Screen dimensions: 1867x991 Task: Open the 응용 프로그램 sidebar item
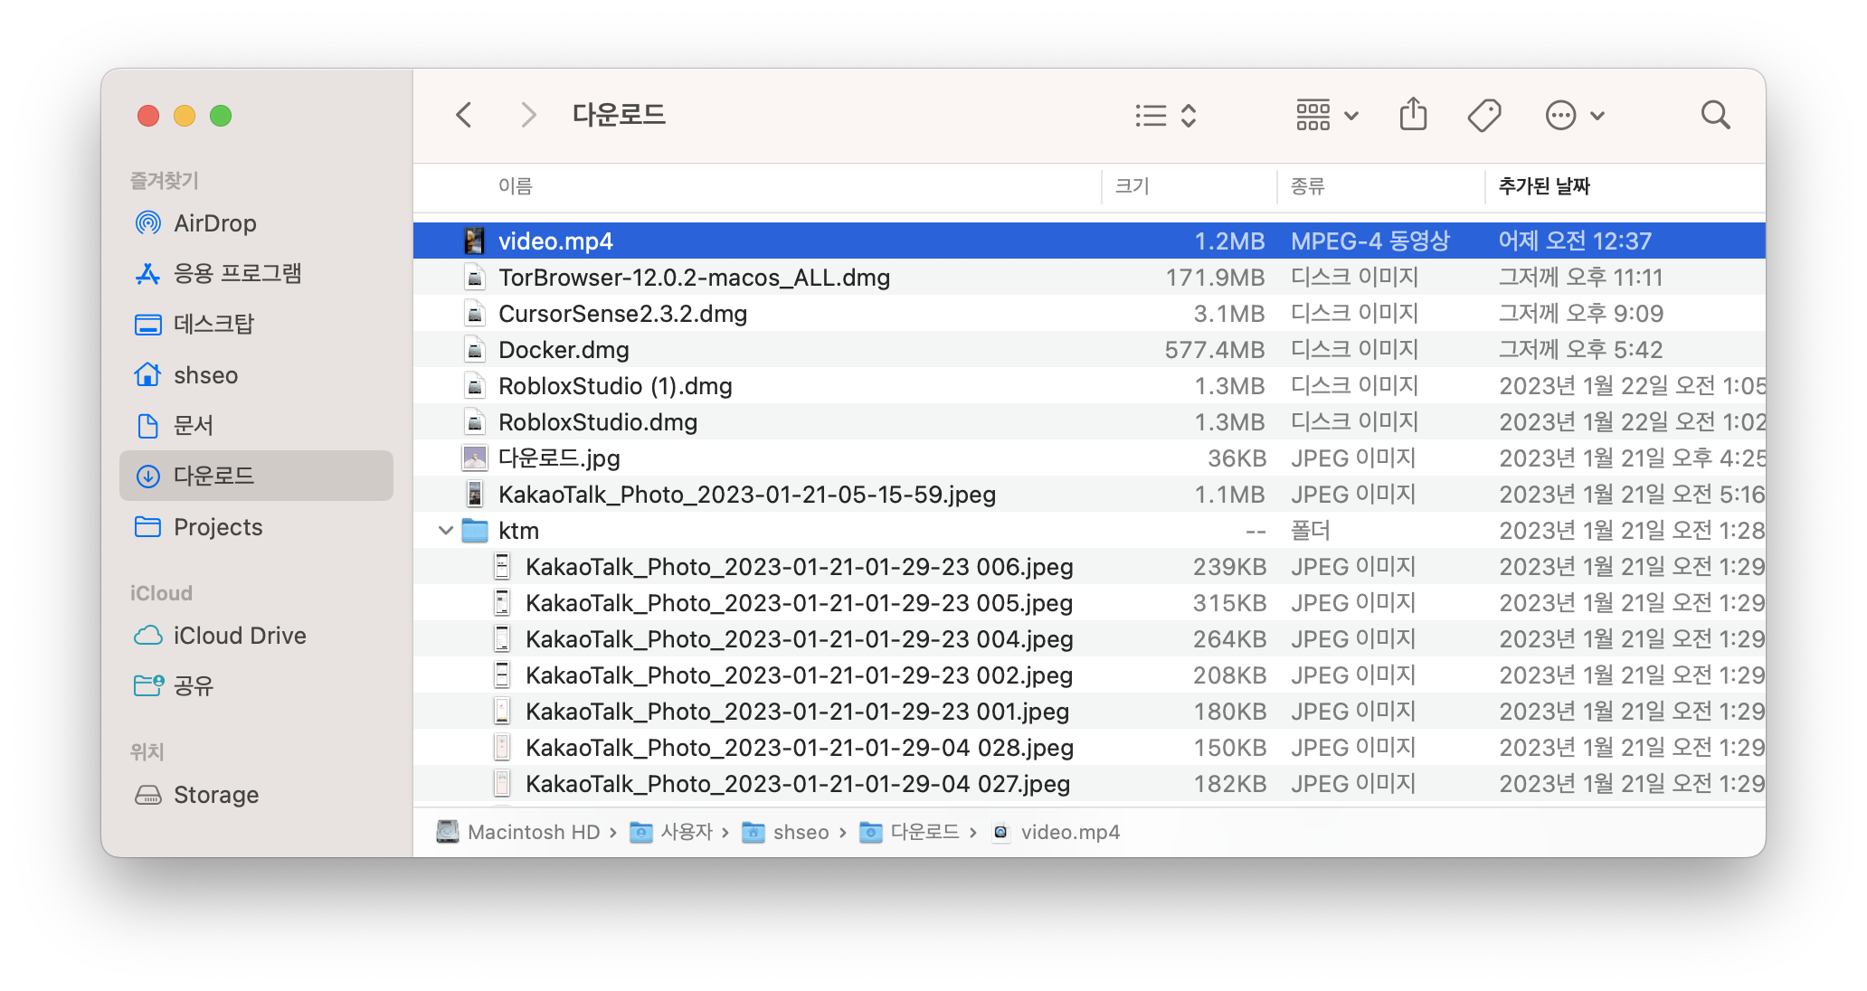(237, 273)
